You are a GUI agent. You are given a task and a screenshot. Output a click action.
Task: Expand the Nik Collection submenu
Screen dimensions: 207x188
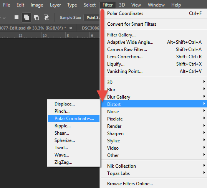pyautogui.click(x=154, y=166)
